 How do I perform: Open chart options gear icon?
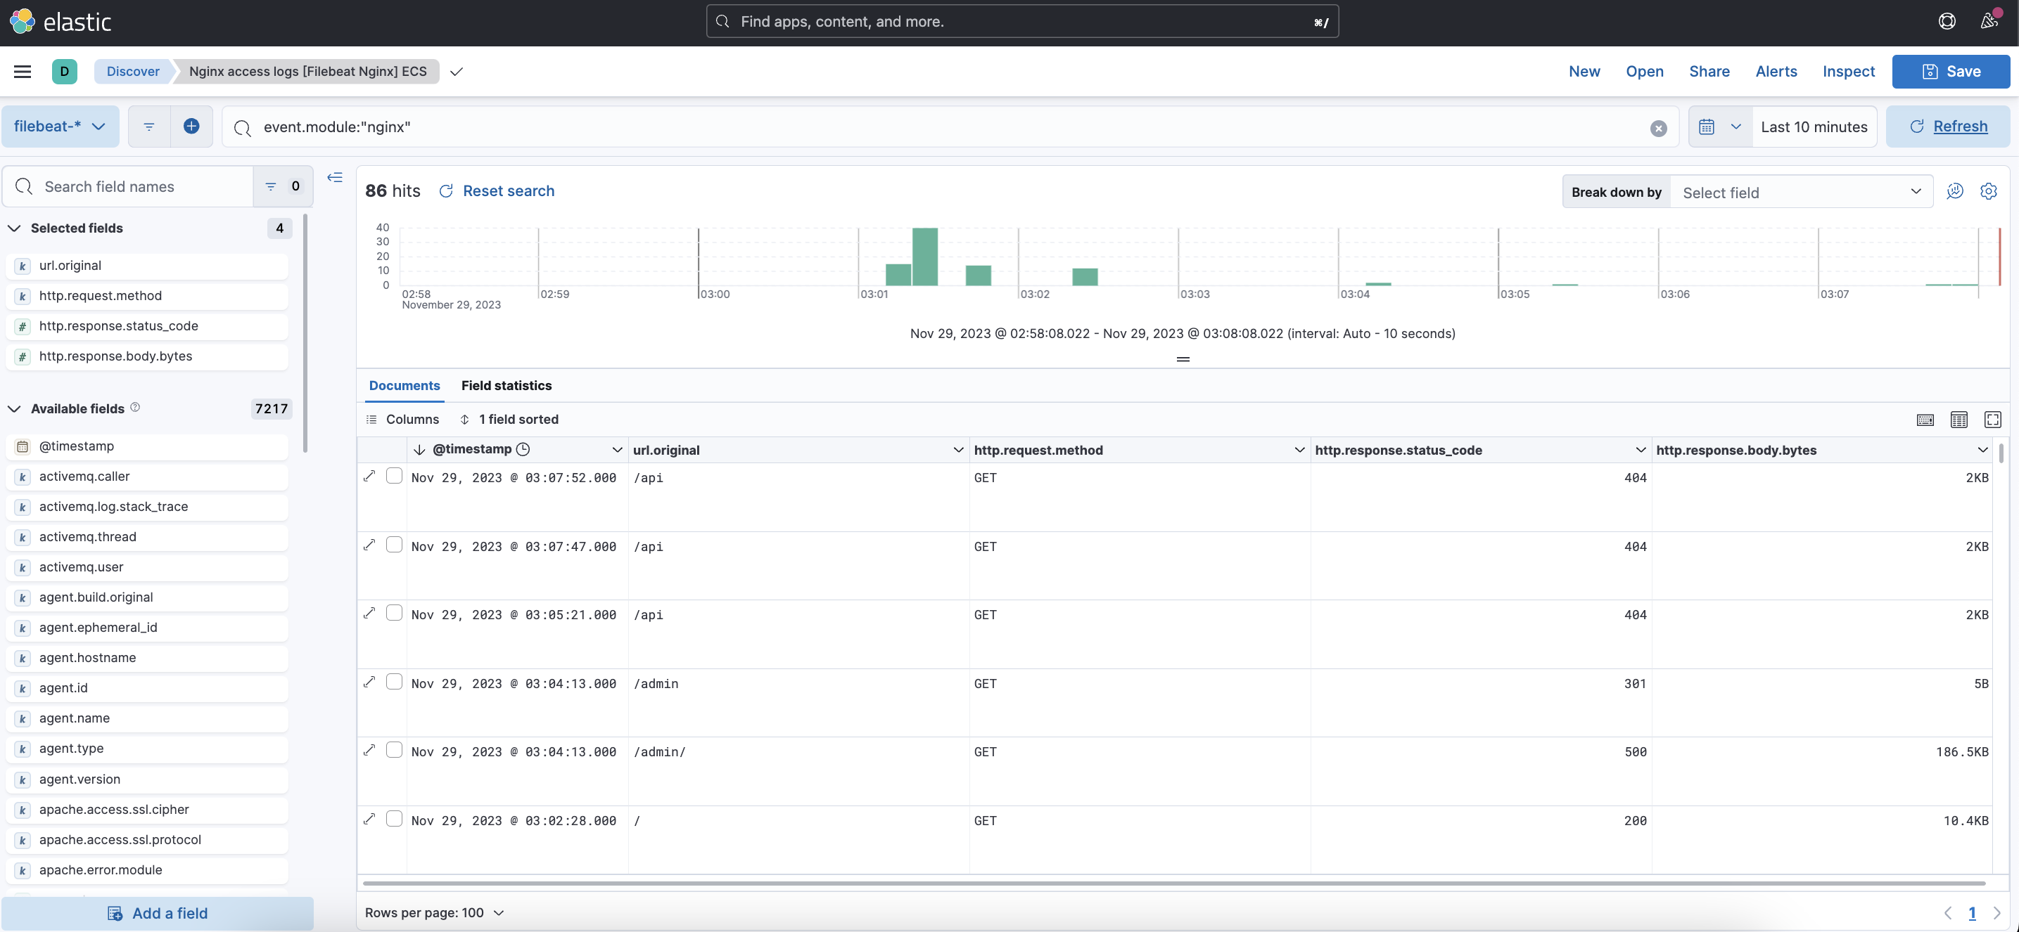[1987, 191]
